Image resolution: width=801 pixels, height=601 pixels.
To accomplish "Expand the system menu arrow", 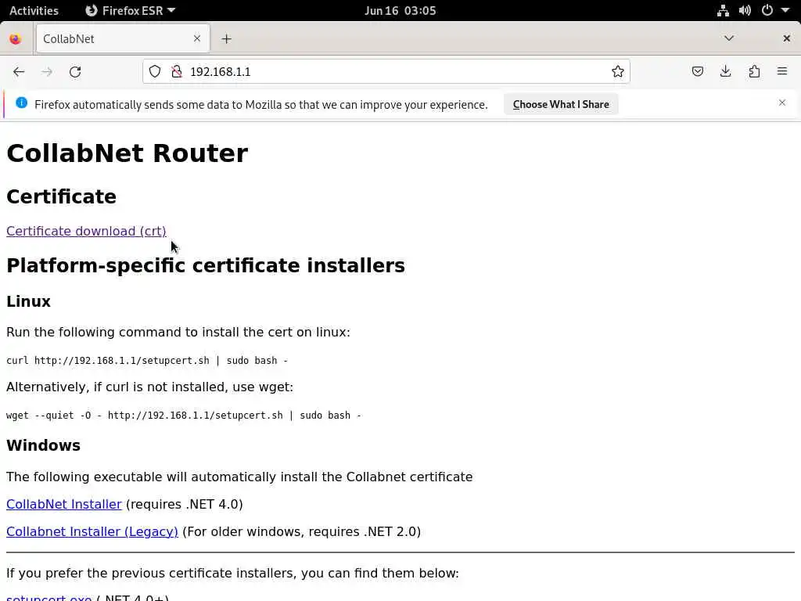I will (x=785, y=10).
